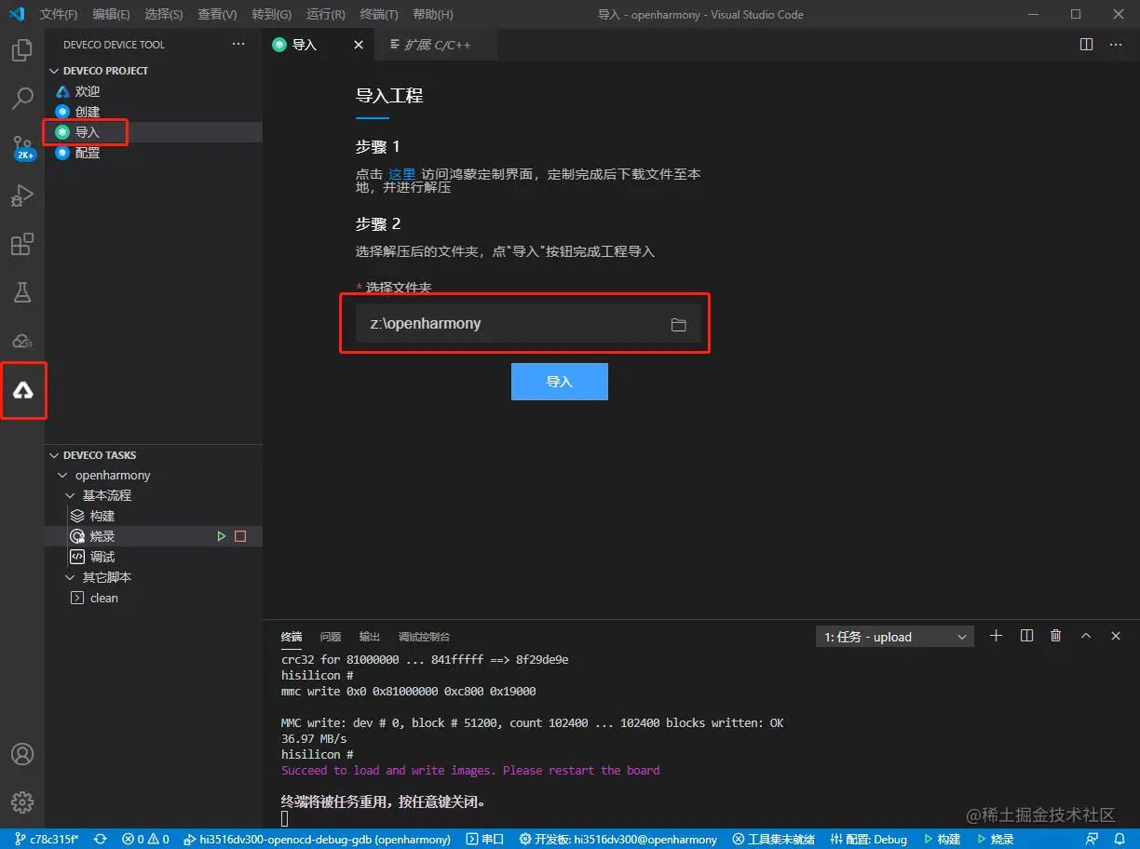Click the feedback icon in status bar
Image resolution: width=1140 pixels, height=849 pixels.
tap(1092, 839)
